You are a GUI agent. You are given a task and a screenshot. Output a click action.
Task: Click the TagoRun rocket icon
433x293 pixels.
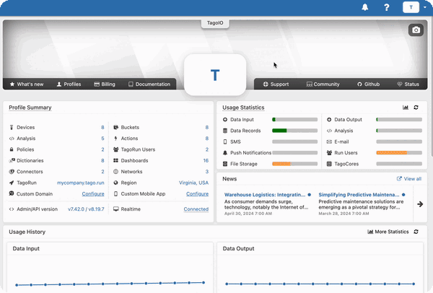click(12, 183)
